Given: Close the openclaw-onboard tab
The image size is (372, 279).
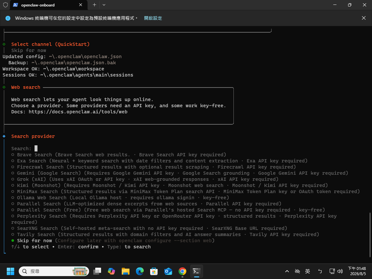Looking at the screenshot, I should [x=81, y=5].
